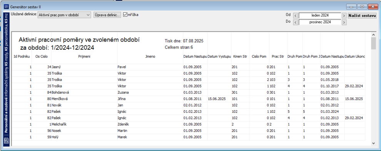The height and width of the screenshot is (151, 381).
Task: Click the Prac Str column header
Action: point(278,57)
